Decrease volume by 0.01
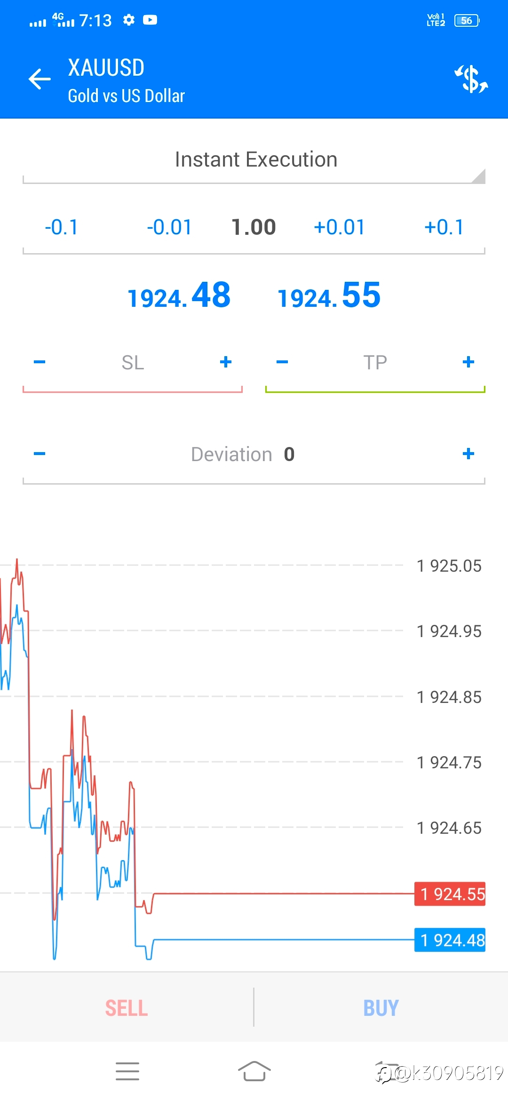Viewport: 508px width, 1101px height. [169, 227]
